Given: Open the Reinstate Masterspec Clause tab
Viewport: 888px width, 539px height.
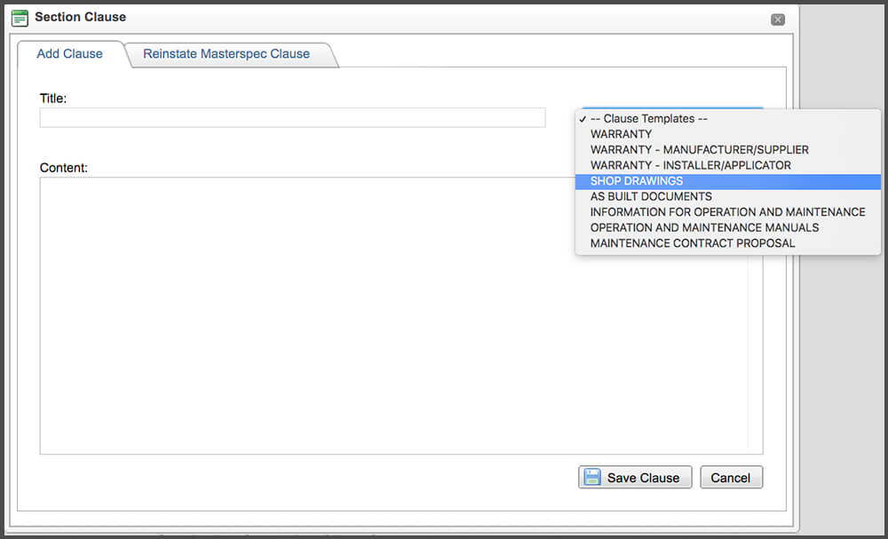Looking at the screenshot, I should click(228, 53).
